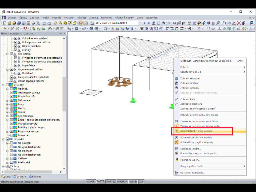Image resolution: width=256 pixels, height=192 pixels.
Task: Expand the Hodnoty tree node
Action: [7, 89]
